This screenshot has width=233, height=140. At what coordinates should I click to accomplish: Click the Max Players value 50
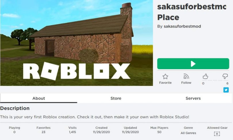(159, 132)
